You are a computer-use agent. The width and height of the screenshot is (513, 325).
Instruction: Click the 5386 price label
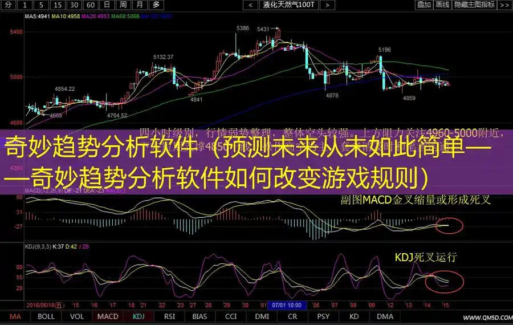coord(243,28)
